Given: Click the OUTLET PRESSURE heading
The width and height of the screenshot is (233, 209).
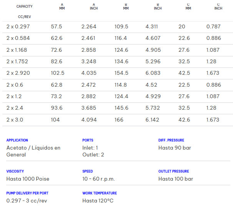Looking at the screenshot, I should point(174,171).
